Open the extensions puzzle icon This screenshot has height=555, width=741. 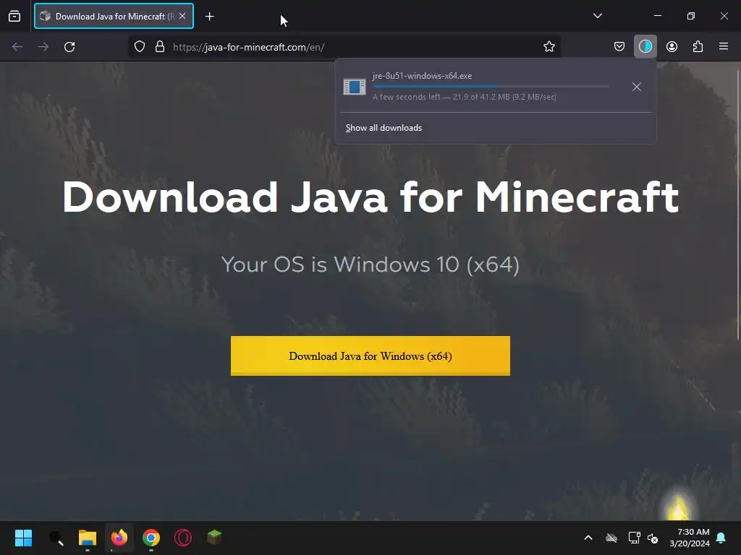(698, 46)
